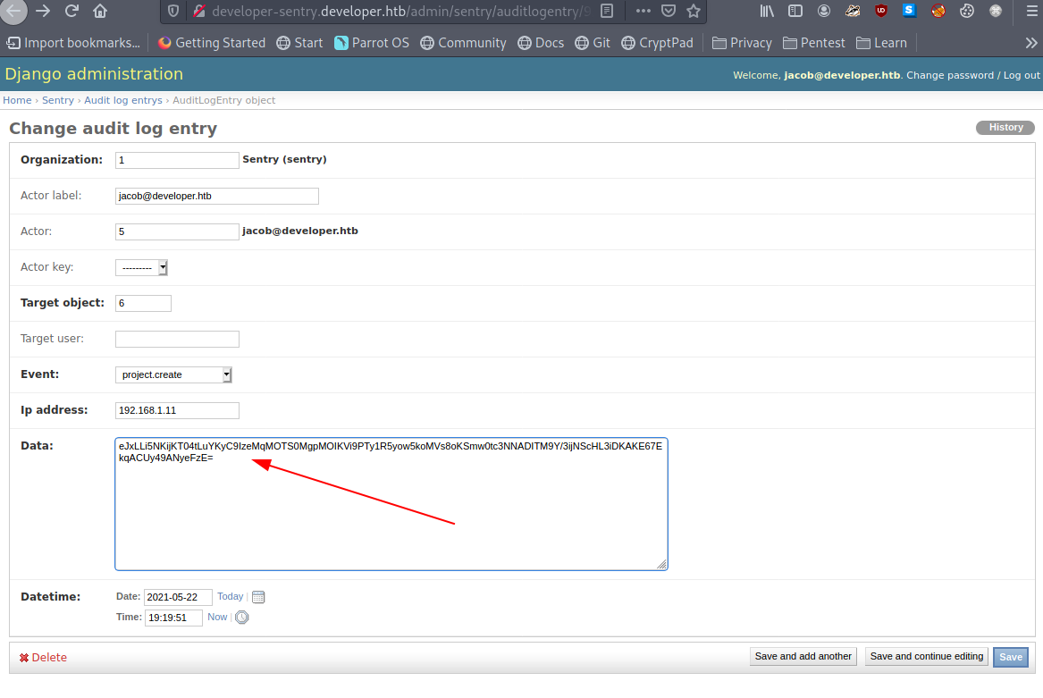Open the Event project.create dropdown
1043x698 pixels.
pos(173,374)
